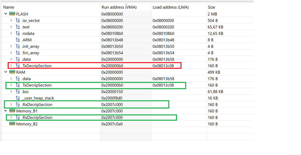Expand the .init_array section
Image resolution: width=301 pixels, height=155 pixels.
coord(11,46)
